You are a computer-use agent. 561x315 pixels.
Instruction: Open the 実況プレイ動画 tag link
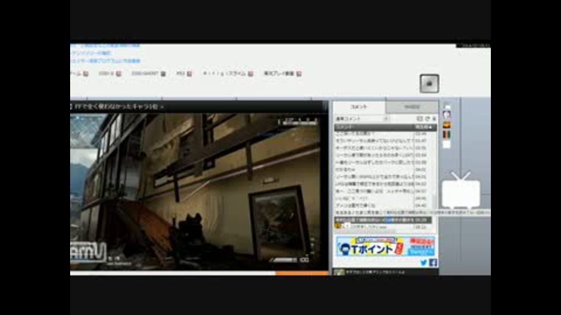279,73
